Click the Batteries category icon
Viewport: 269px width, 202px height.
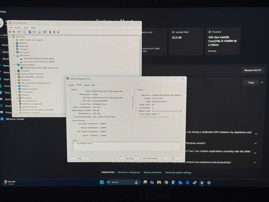pos(17,43)
